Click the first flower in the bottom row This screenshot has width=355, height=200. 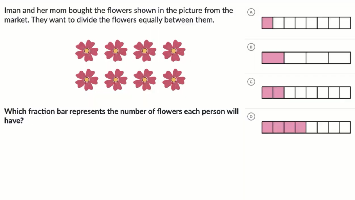click(87, 80)
